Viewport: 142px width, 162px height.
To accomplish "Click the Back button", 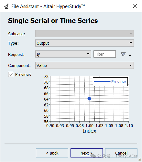I will tap(52, 153).
